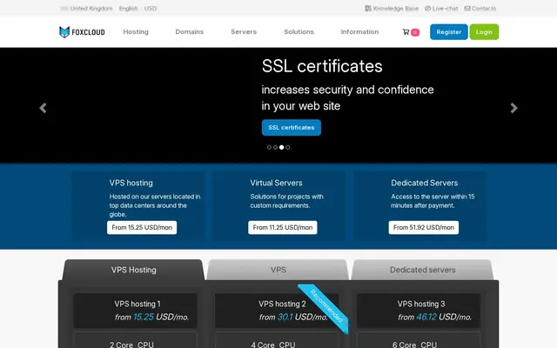Switch to the Dedicated servers tab

point(422,270)
